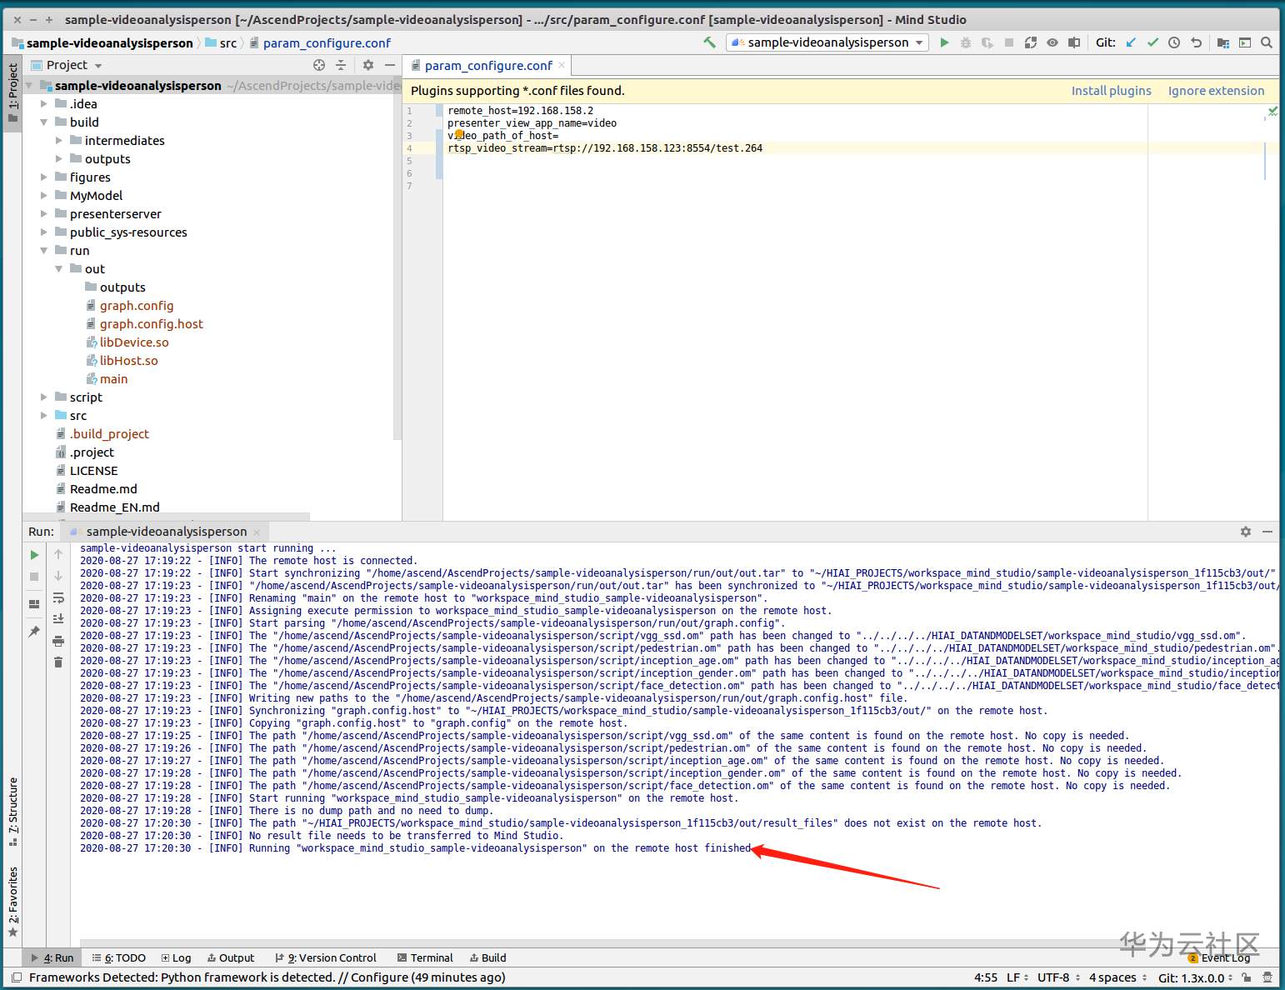Click the Install plugins link

[x=1111, y=91]
